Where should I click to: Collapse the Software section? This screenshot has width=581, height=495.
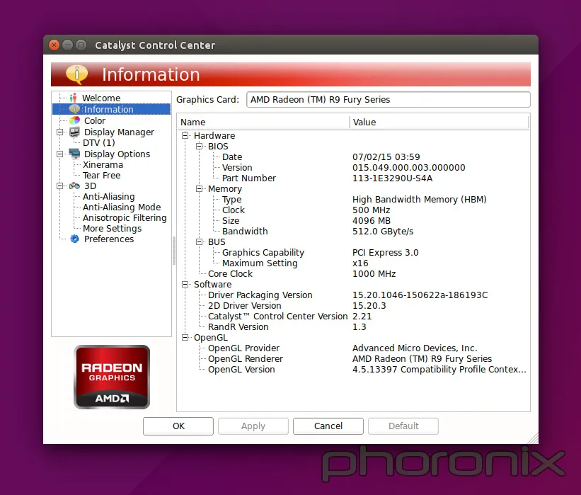(x=185, y=285)
